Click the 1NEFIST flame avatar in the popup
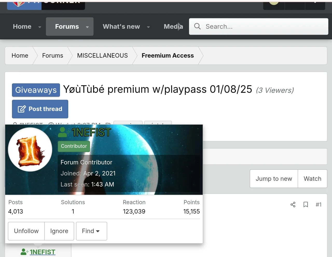 click(x=30, y=149)
